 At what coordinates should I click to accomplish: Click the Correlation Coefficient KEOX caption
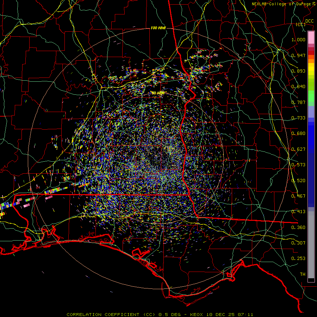click(160, 315)
